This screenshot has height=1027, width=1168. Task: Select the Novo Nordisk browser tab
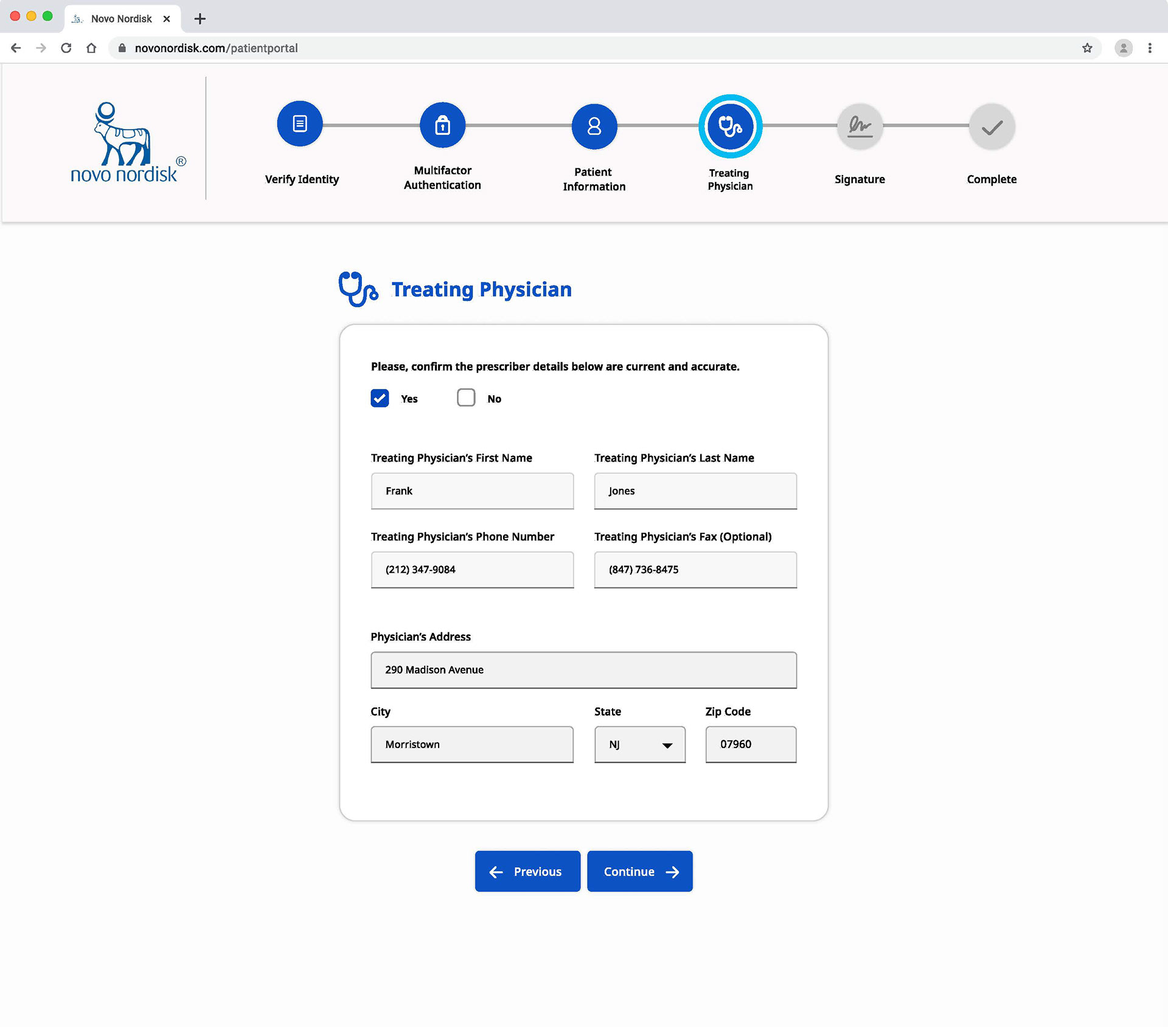click(x=121, y=19)
